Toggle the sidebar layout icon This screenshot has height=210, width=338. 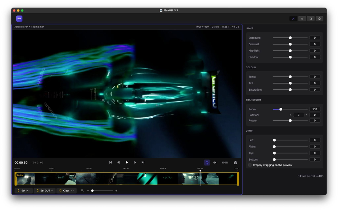click(x=311, y=19)
